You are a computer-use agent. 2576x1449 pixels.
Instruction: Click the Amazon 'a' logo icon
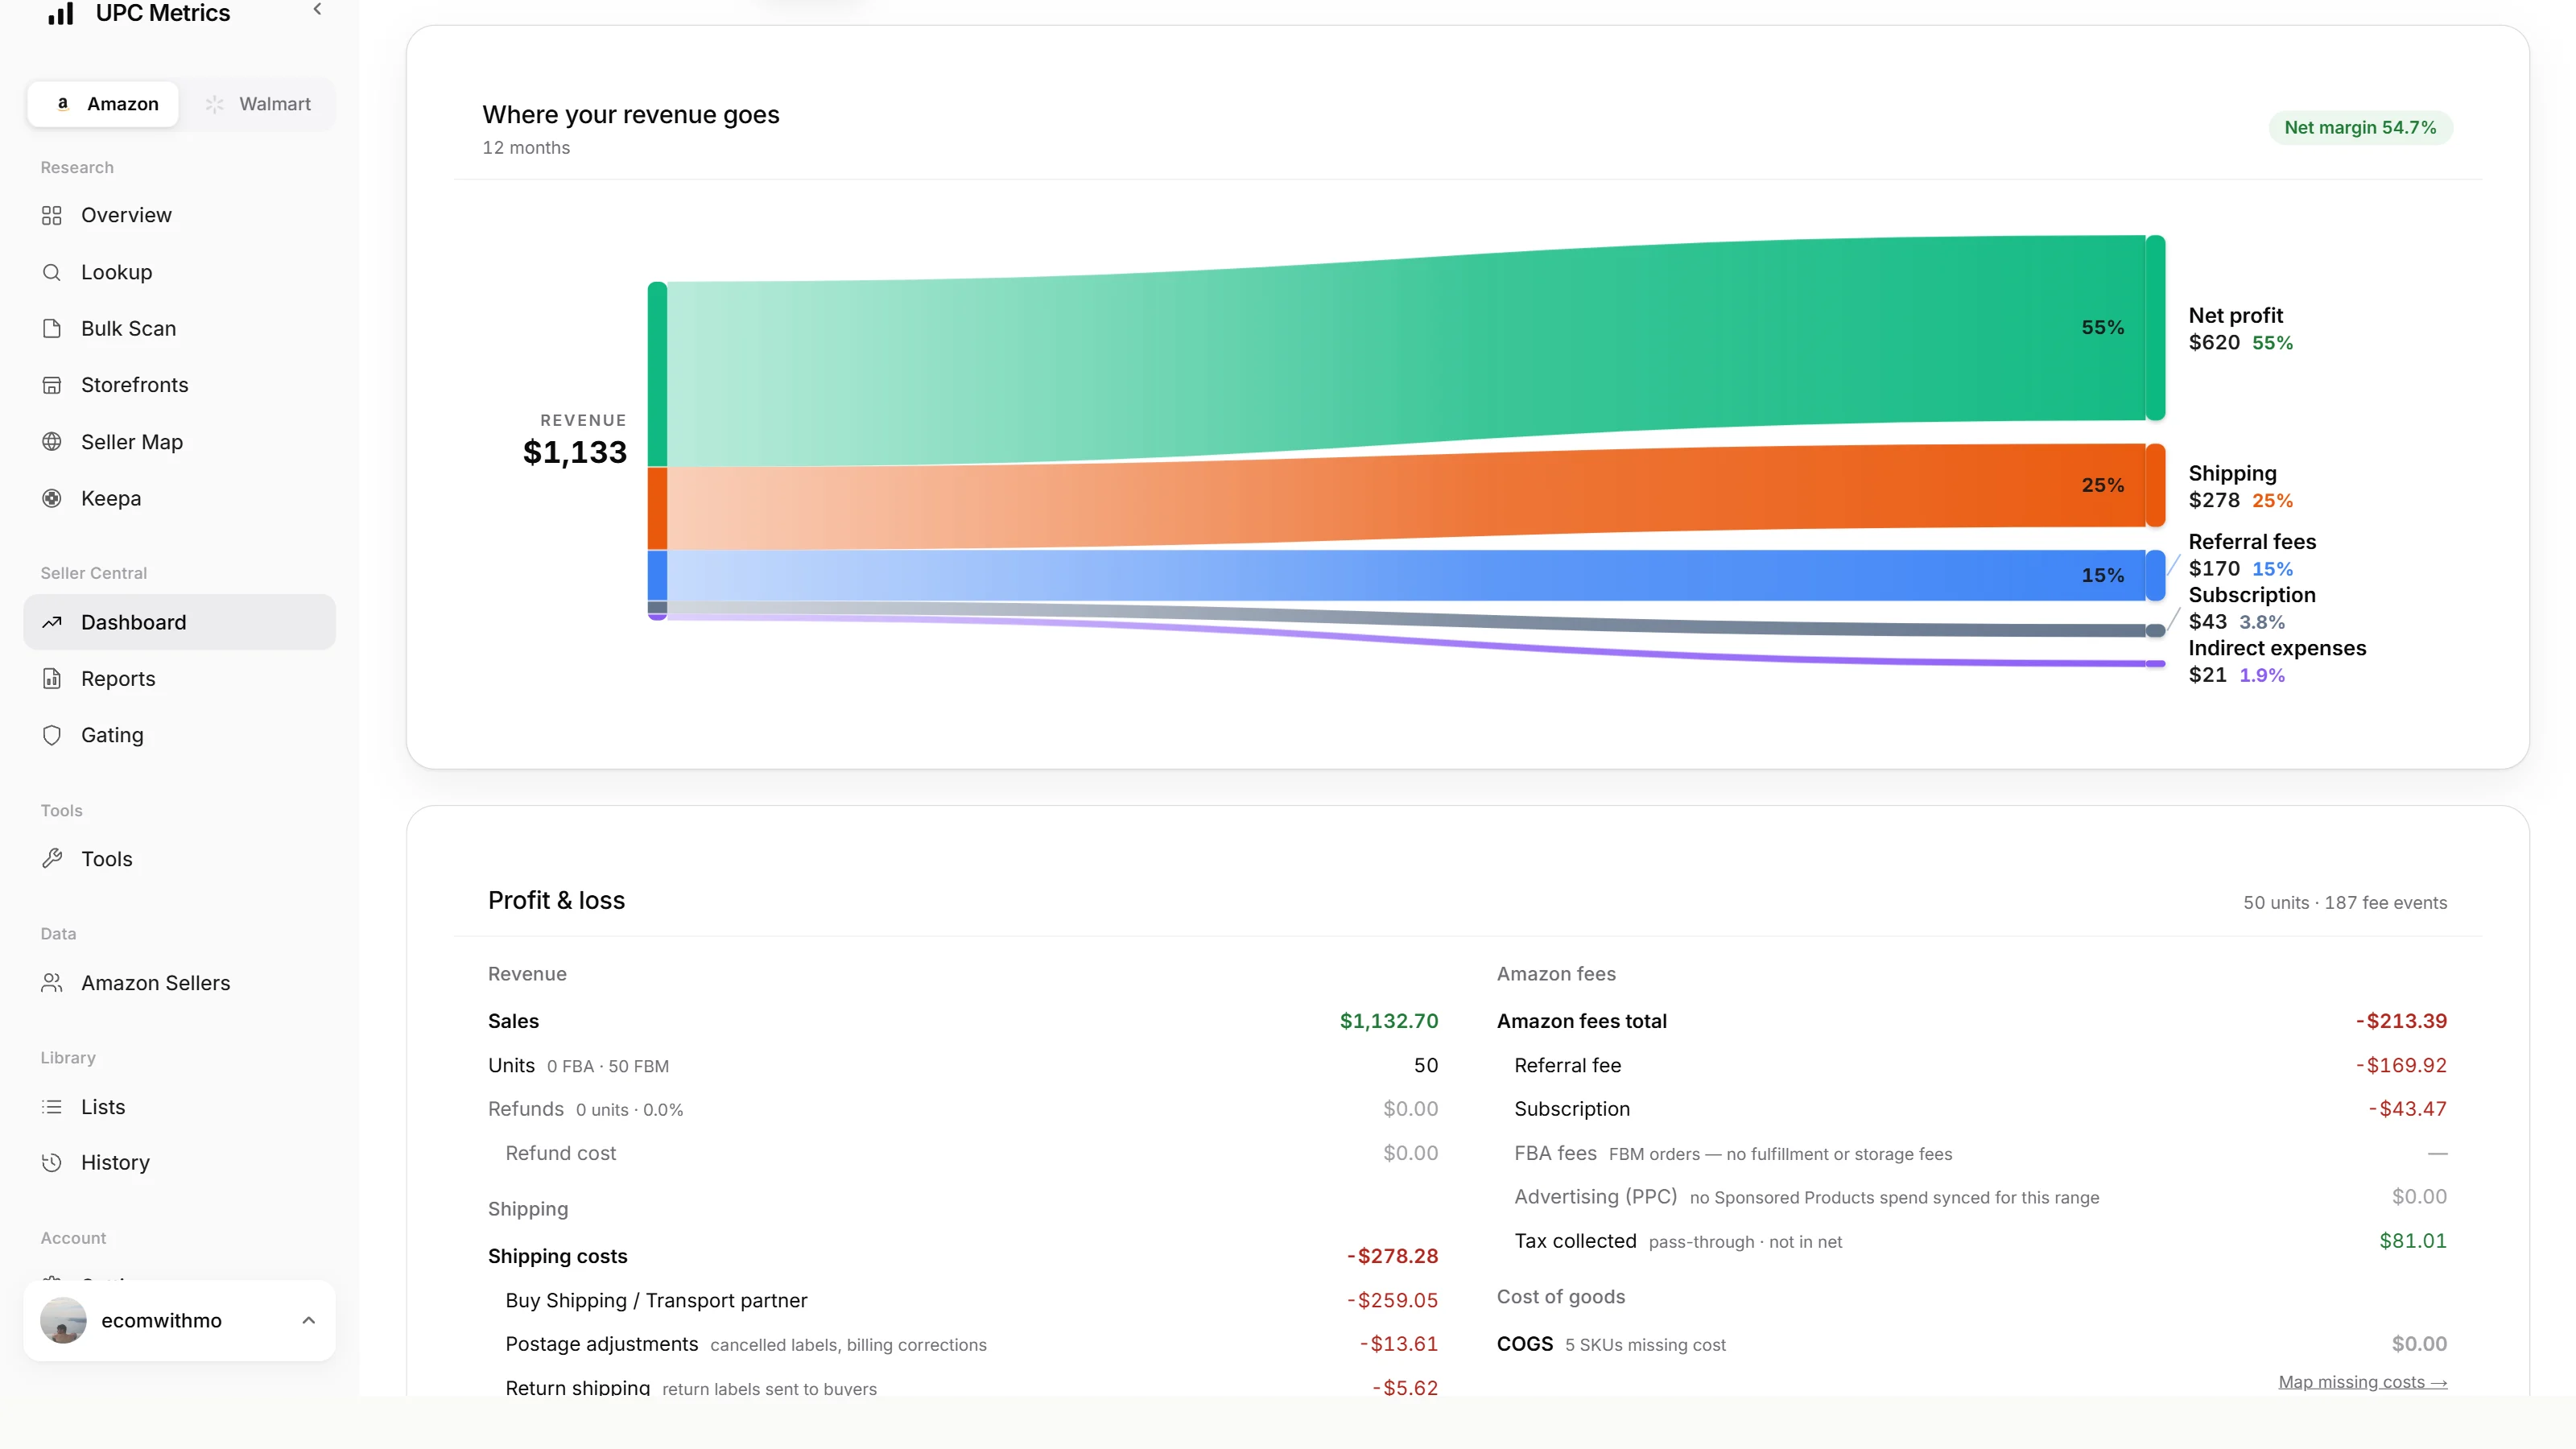[x=63, y=103]
